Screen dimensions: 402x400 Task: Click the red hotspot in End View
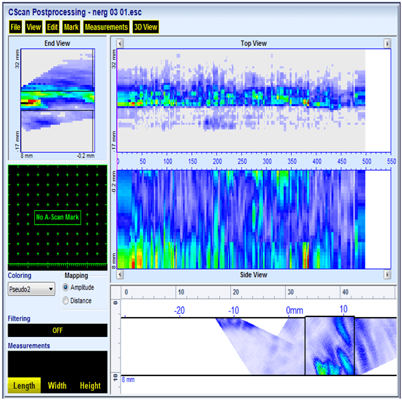tap(32, 101)
